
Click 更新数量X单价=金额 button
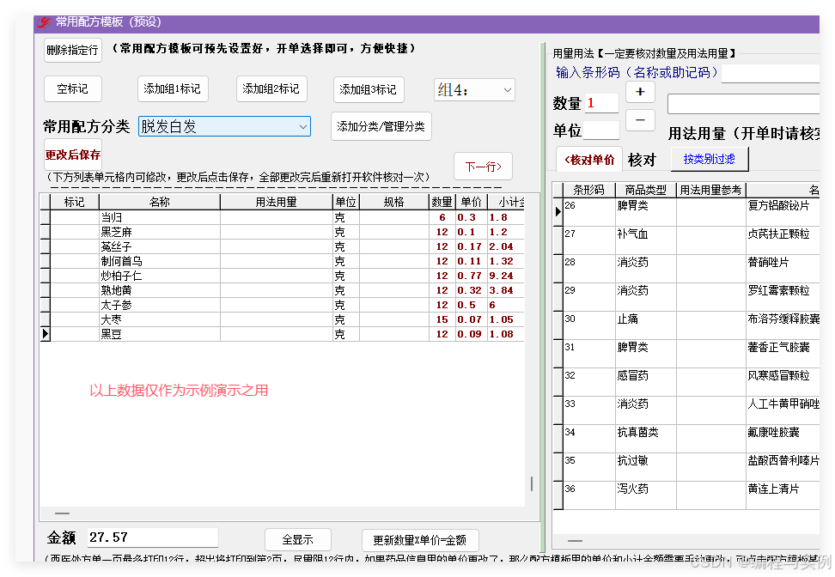420,540
